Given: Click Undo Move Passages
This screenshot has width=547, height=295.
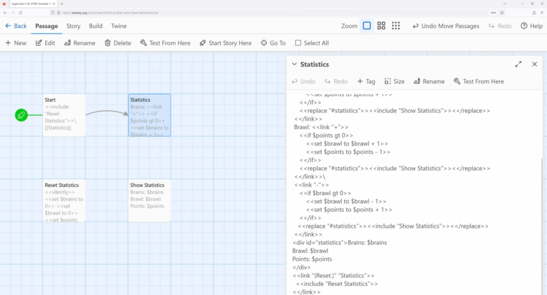Looking at the screenshot, I should (446, 26).
